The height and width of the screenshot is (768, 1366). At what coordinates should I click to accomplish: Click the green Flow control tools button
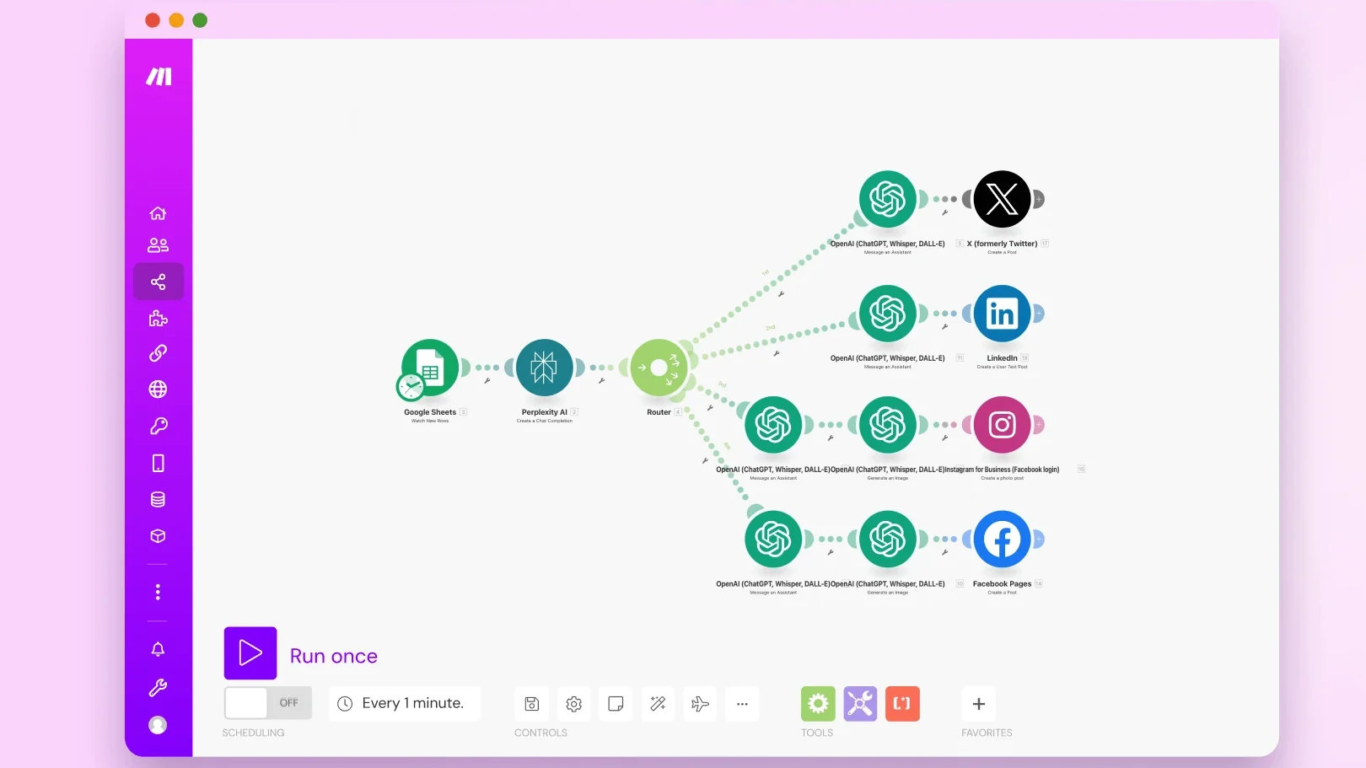(818, 704)
